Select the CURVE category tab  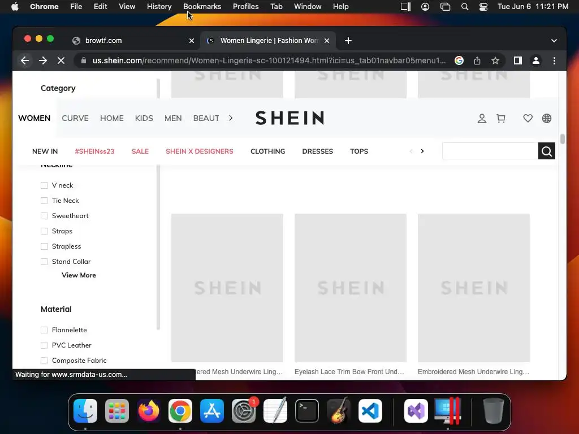click(x=75, y=118)
